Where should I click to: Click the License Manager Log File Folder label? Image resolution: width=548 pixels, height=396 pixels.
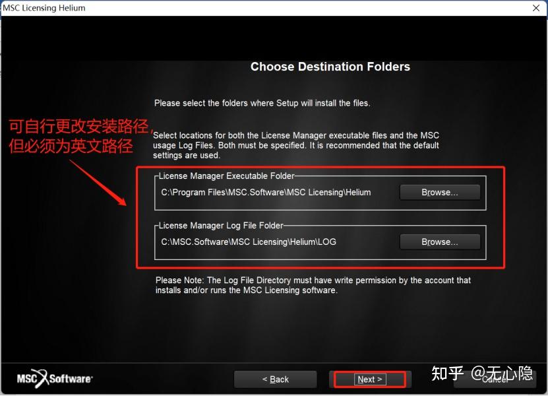click(221, 226)
